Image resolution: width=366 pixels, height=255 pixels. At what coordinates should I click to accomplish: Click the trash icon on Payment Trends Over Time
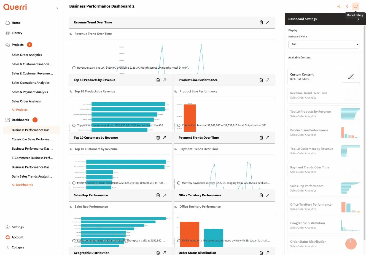261,137
